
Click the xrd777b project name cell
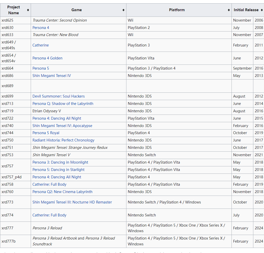(15, 241)
